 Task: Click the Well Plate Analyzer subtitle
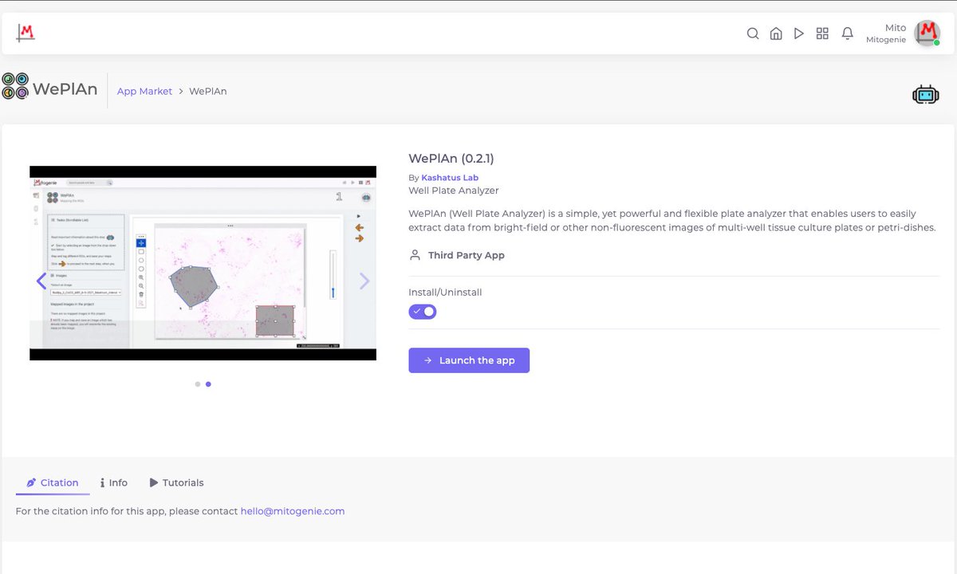454,191
